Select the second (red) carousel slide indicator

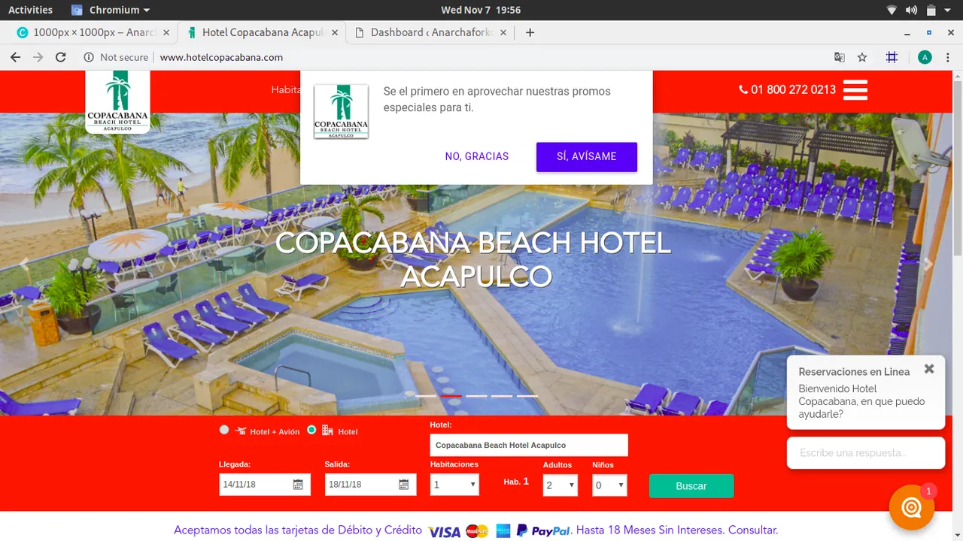451,395
